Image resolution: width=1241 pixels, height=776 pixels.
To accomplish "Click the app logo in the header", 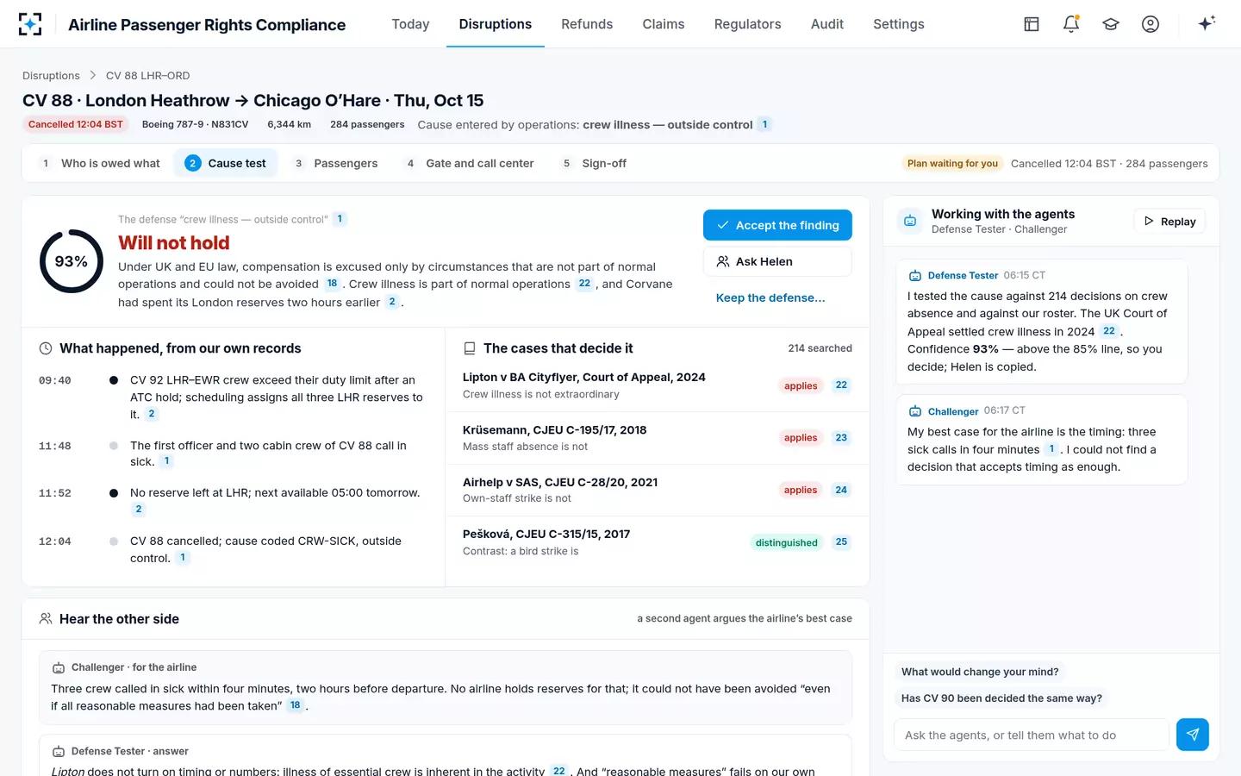I will tap(30, 24).
